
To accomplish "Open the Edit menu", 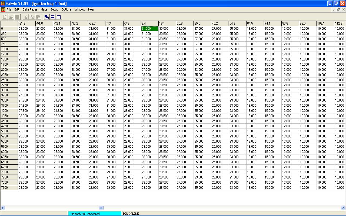I will tap(17, 9).
